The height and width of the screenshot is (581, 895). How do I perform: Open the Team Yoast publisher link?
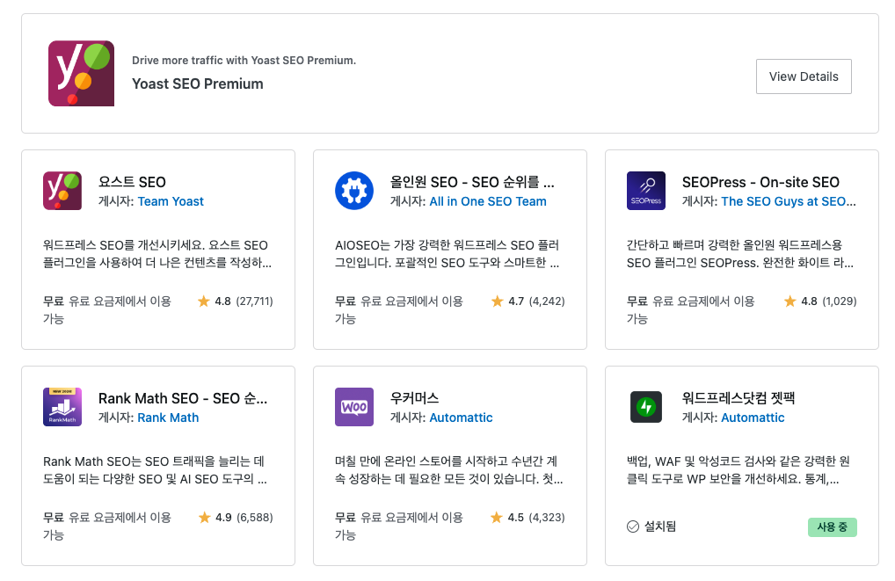click(171, 201)
